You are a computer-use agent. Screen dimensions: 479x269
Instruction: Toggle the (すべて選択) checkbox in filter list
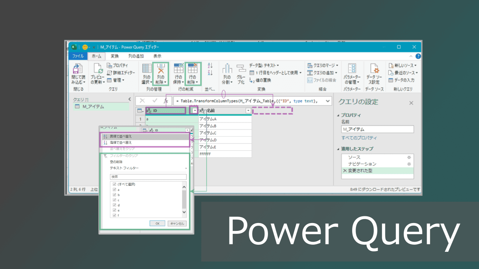pyautogui.click(x=115, y=184)
